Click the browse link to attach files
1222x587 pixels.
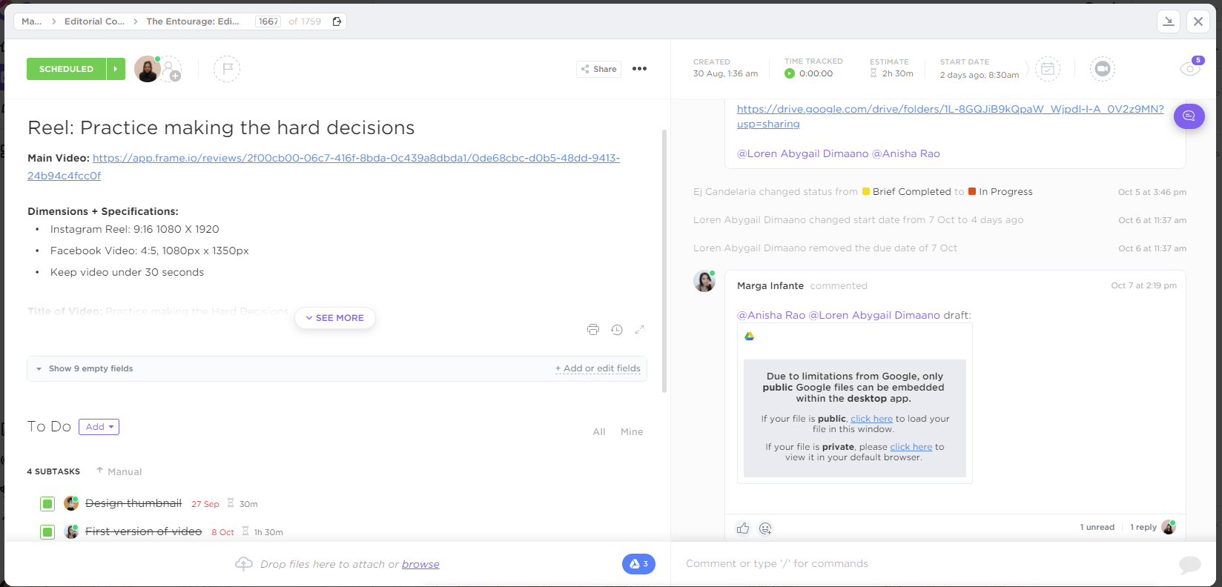point(420,565)
